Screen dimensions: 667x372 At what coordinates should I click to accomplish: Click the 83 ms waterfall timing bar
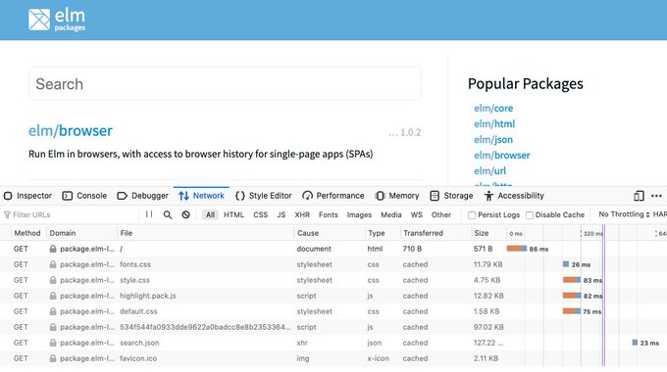[572, 280]
